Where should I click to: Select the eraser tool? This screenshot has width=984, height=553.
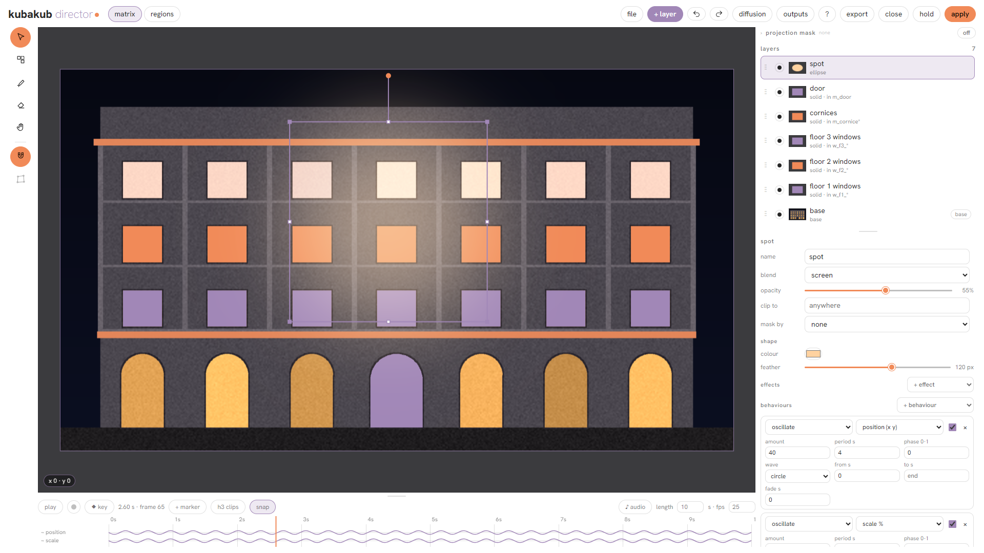[20, 105]
